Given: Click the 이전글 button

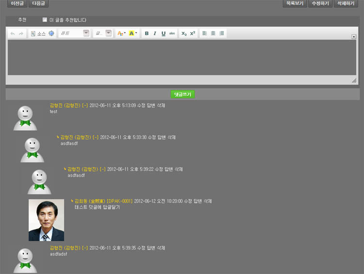Looking at the screenshot, I should point(17,3).
